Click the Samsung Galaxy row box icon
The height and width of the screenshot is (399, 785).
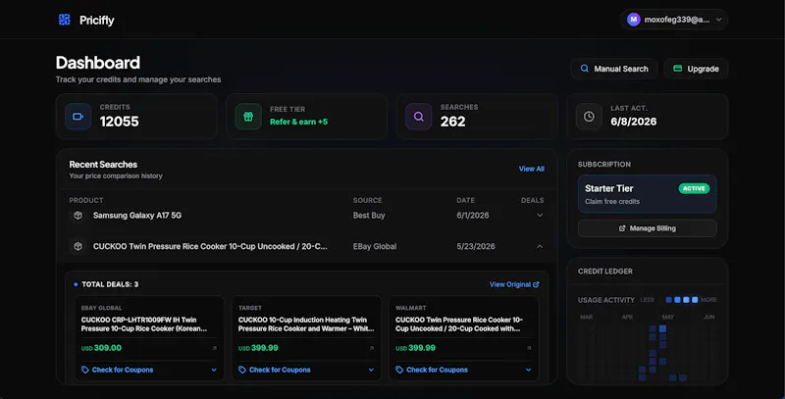(78, 216)
